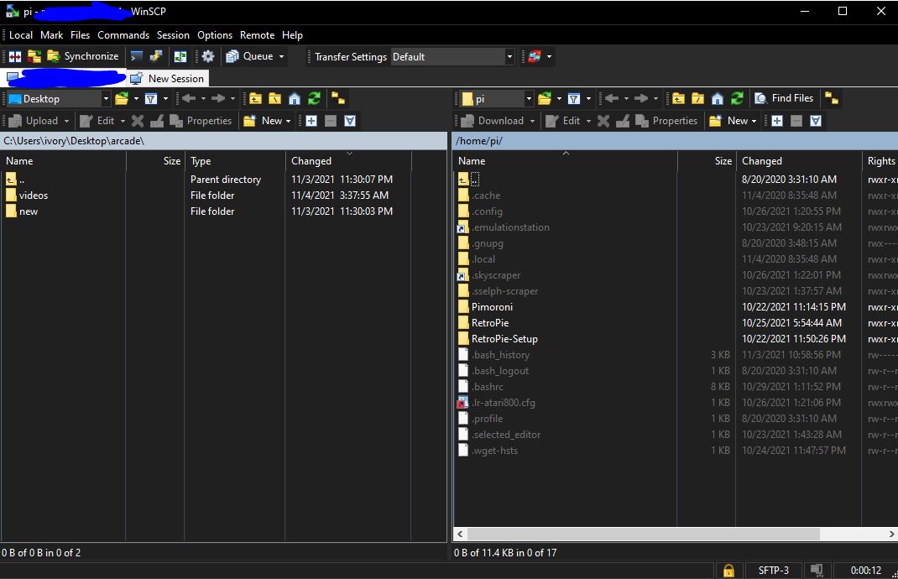This screenshot has width=898, height=579.
Task: Click the encryption lock icon in status bar
Action: pyautogui.click(x=728, y=571)
